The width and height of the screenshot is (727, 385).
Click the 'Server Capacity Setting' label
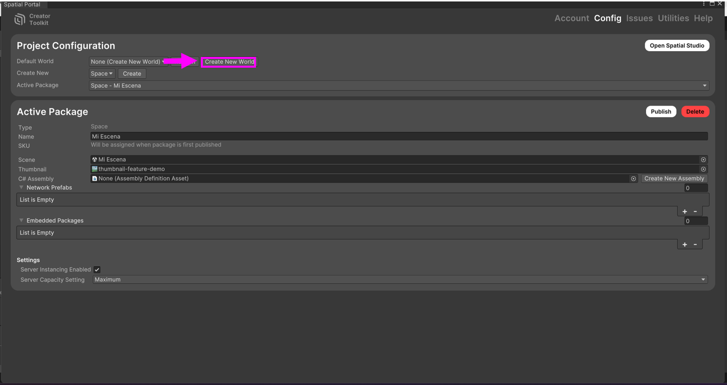point(52,280)
